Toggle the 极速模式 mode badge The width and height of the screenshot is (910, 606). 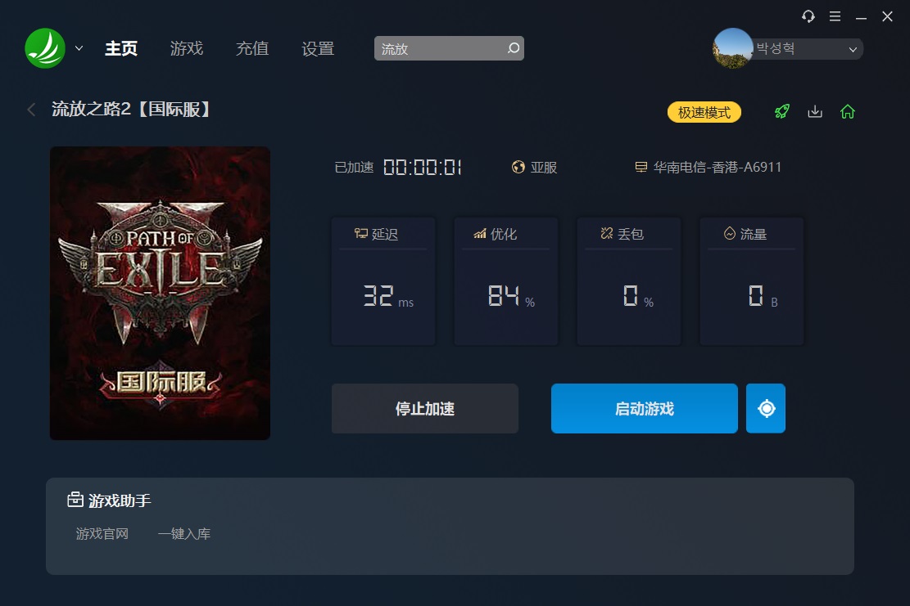coord(704,112)
